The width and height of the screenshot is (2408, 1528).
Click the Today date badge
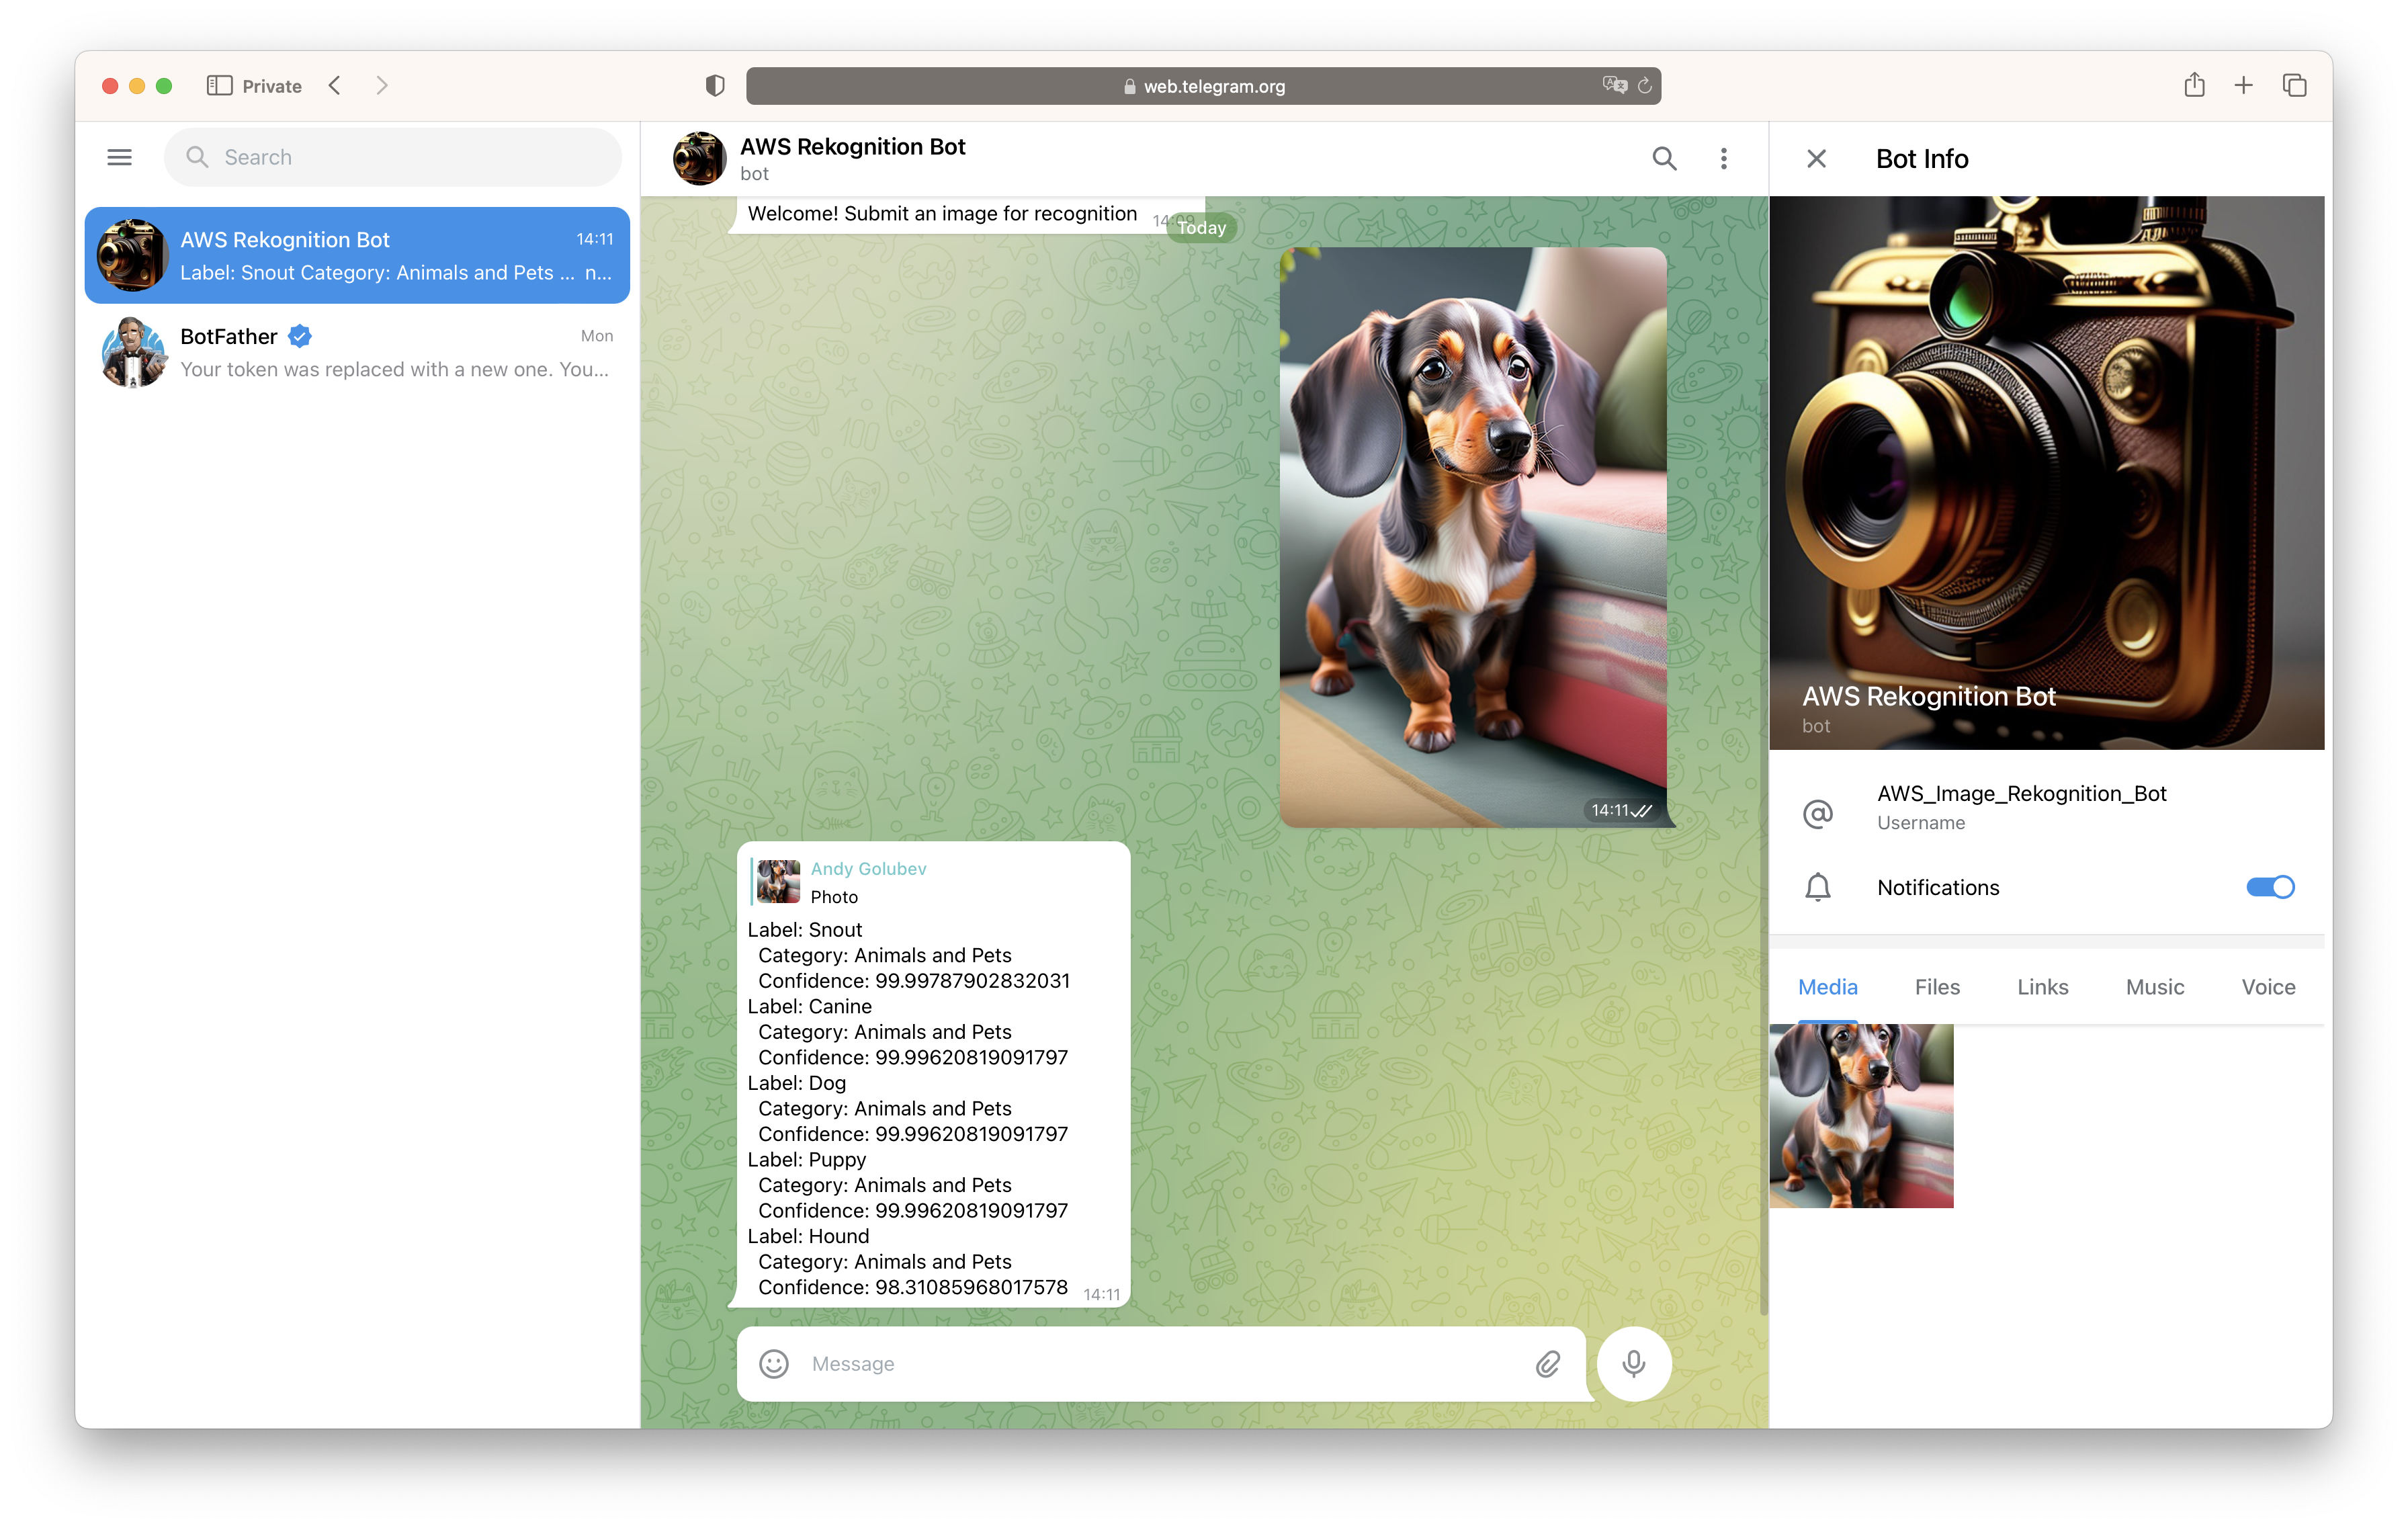(1201, 227)
